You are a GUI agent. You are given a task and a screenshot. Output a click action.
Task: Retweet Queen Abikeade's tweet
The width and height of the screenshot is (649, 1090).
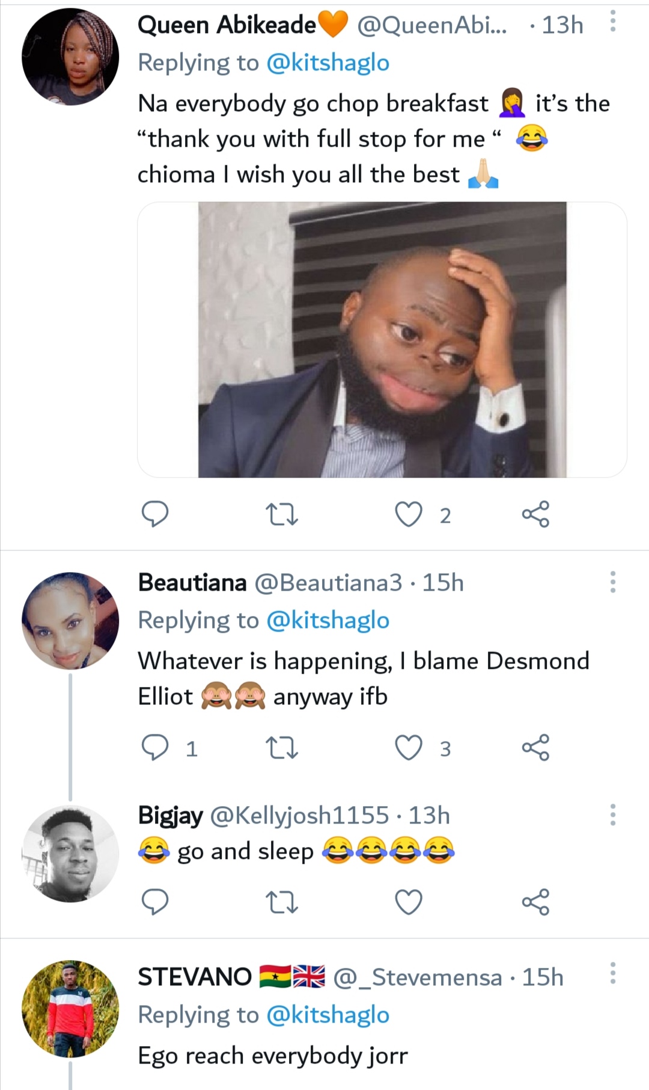281,514
